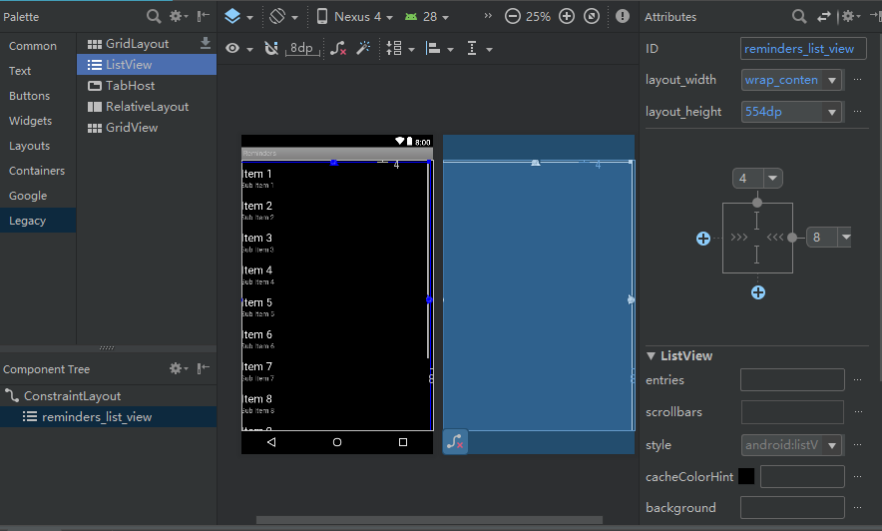Open align options dropdown
Screen dimensions: 882x531
tap(439, 49)
